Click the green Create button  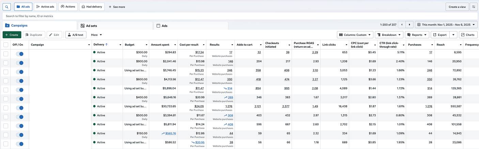tap(12, 35)
